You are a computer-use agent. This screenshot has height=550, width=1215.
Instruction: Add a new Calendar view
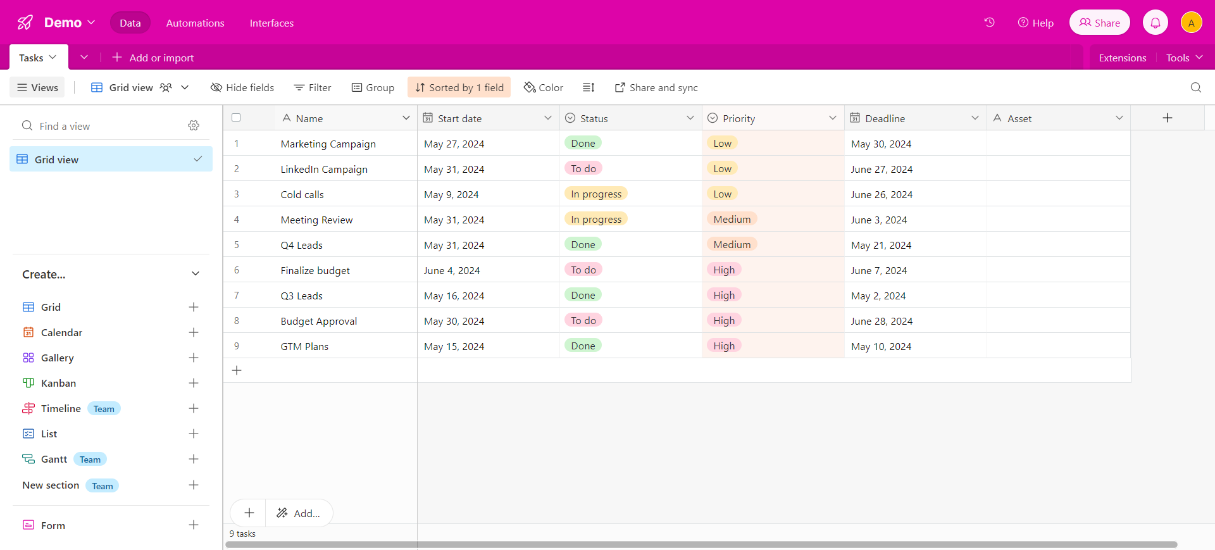pyautogui.click(x=194, y=332)
